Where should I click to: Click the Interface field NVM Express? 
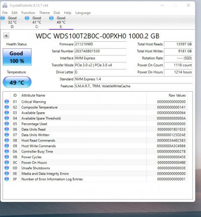[x=100, y=58]
